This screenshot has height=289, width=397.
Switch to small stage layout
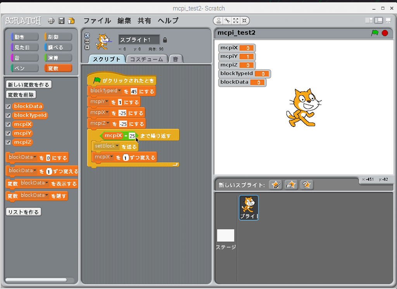(369, 21)
